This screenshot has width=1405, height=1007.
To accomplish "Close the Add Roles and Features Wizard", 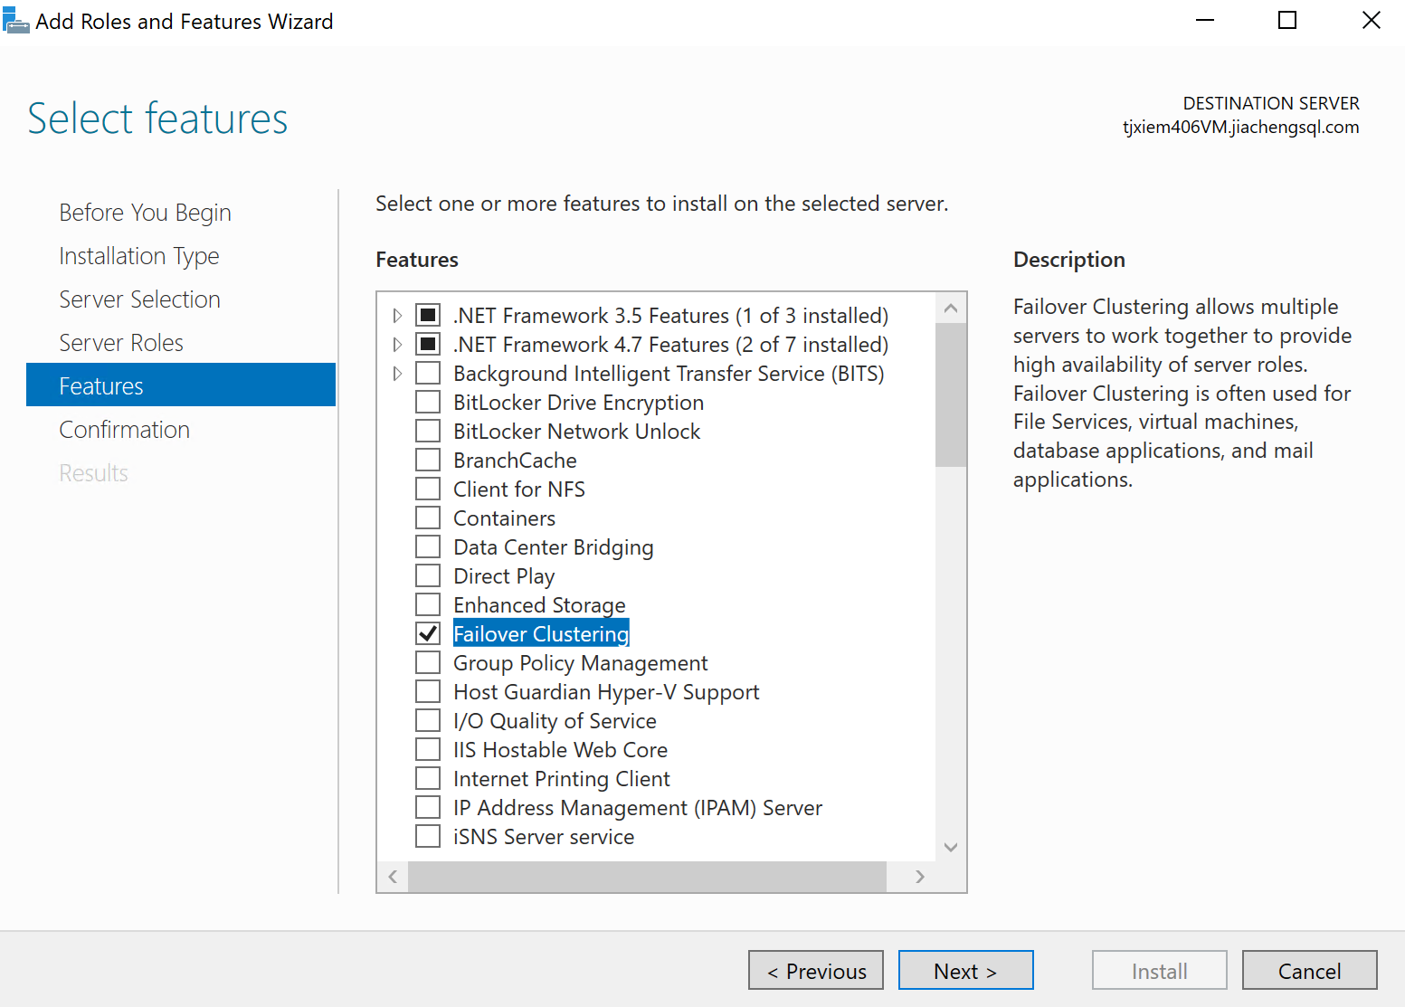I will click(x=1371, y=20).
